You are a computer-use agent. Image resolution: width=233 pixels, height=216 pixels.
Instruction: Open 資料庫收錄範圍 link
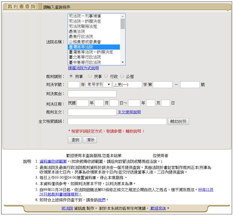50,162
